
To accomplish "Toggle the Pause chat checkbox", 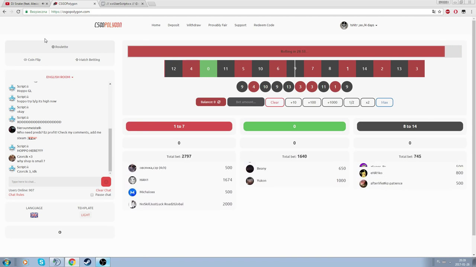I will (x=92, y=195).
